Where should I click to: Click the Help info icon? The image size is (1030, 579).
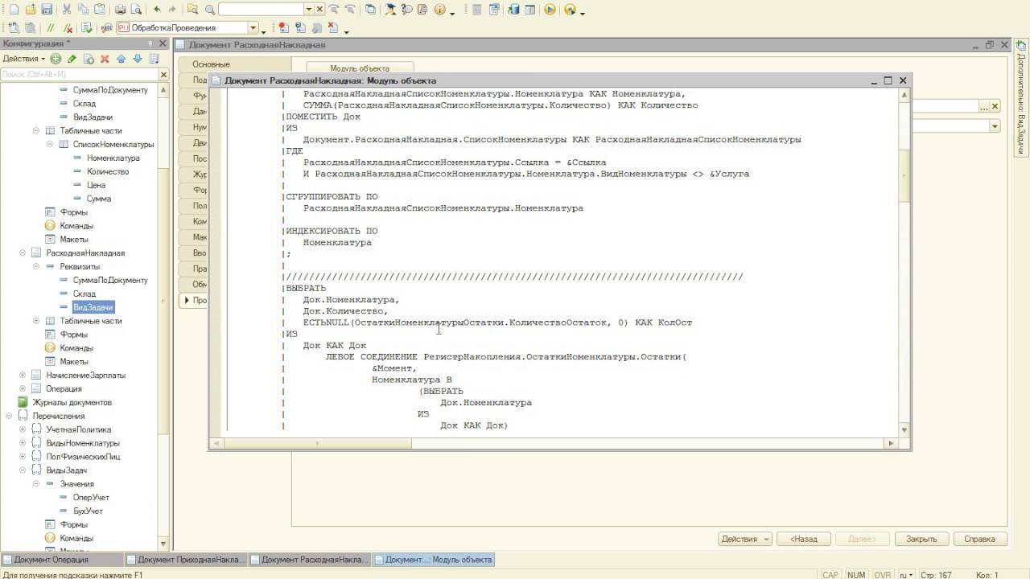tap(440, 10)
